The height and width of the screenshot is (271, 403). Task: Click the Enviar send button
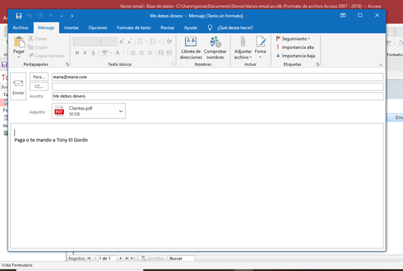point(18,86)
